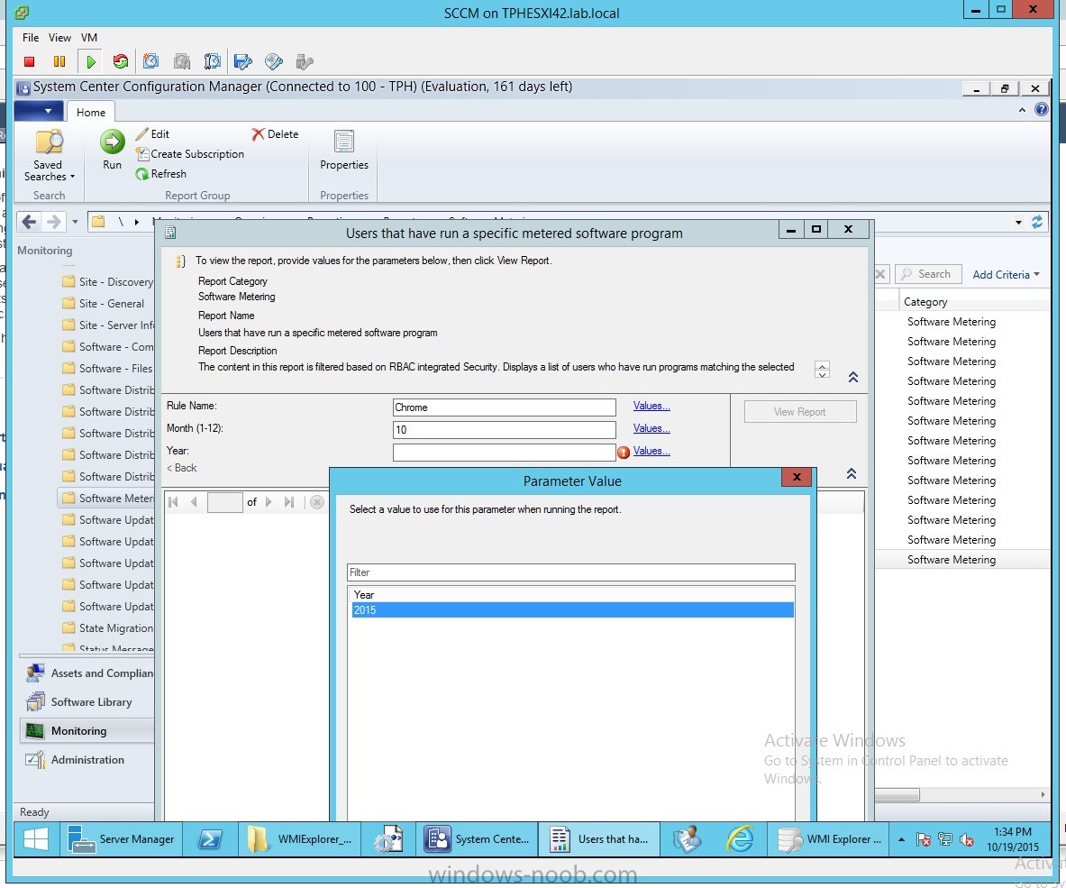The height and width of the screenshot is (888, 1066).
Task: Collapse the ribbon with the up arrow
Action: [x=1022, y=110]
